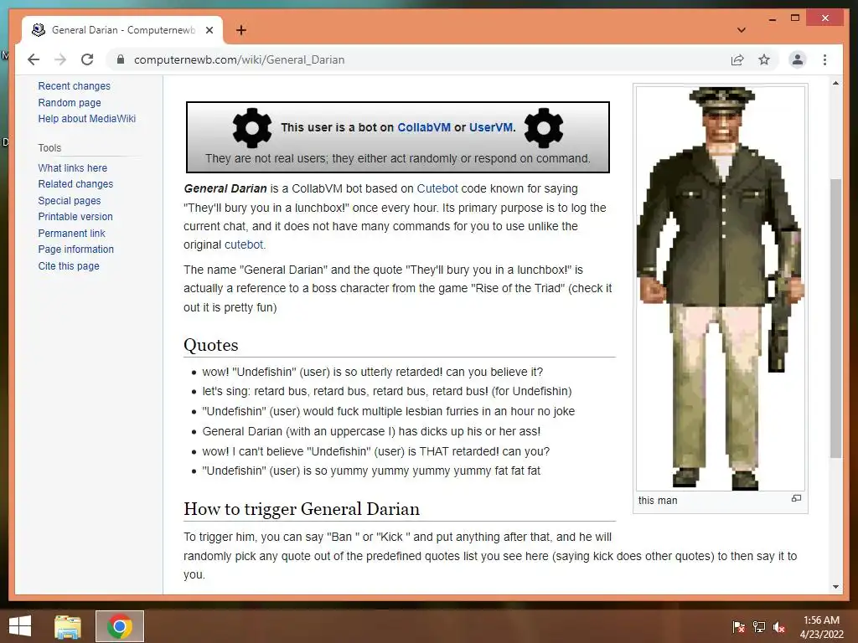
Task: Click the vertical scrollbar thumb
Action: coord(835,318)
